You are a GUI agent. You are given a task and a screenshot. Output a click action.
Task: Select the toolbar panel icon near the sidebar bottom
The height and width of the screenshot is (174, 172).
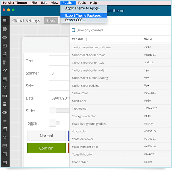[x=5, y=146]
